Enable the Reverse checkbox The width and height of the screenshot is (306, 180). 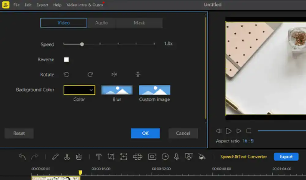coord(66,60)
